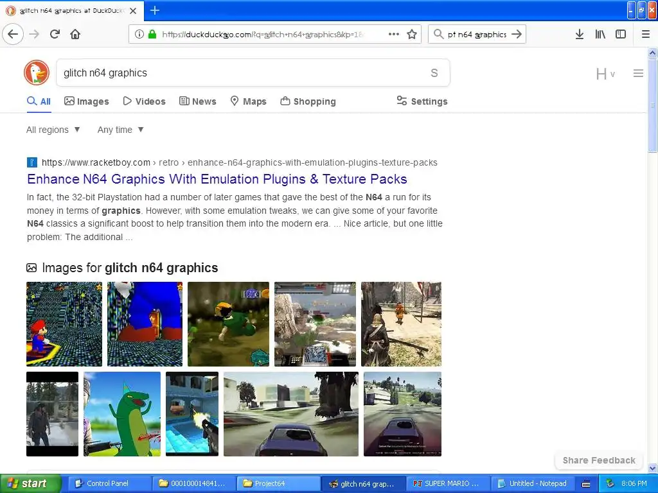
Task: Open the man in snowy forest thumbnail
Action: tap(53, 414)
